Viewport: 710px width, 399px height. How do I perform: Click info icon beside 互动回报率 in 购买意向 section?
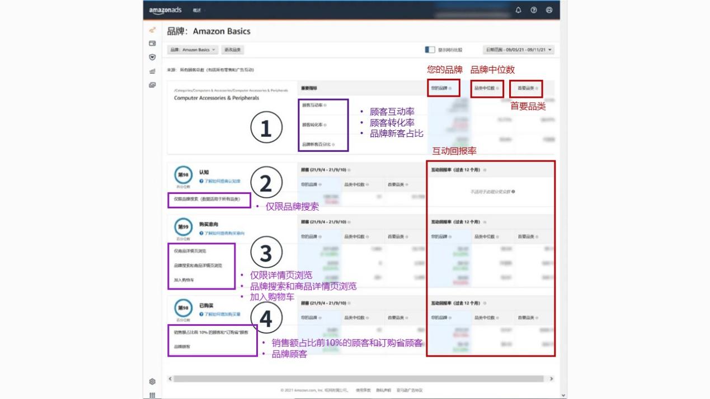click(x=485, y=222)
